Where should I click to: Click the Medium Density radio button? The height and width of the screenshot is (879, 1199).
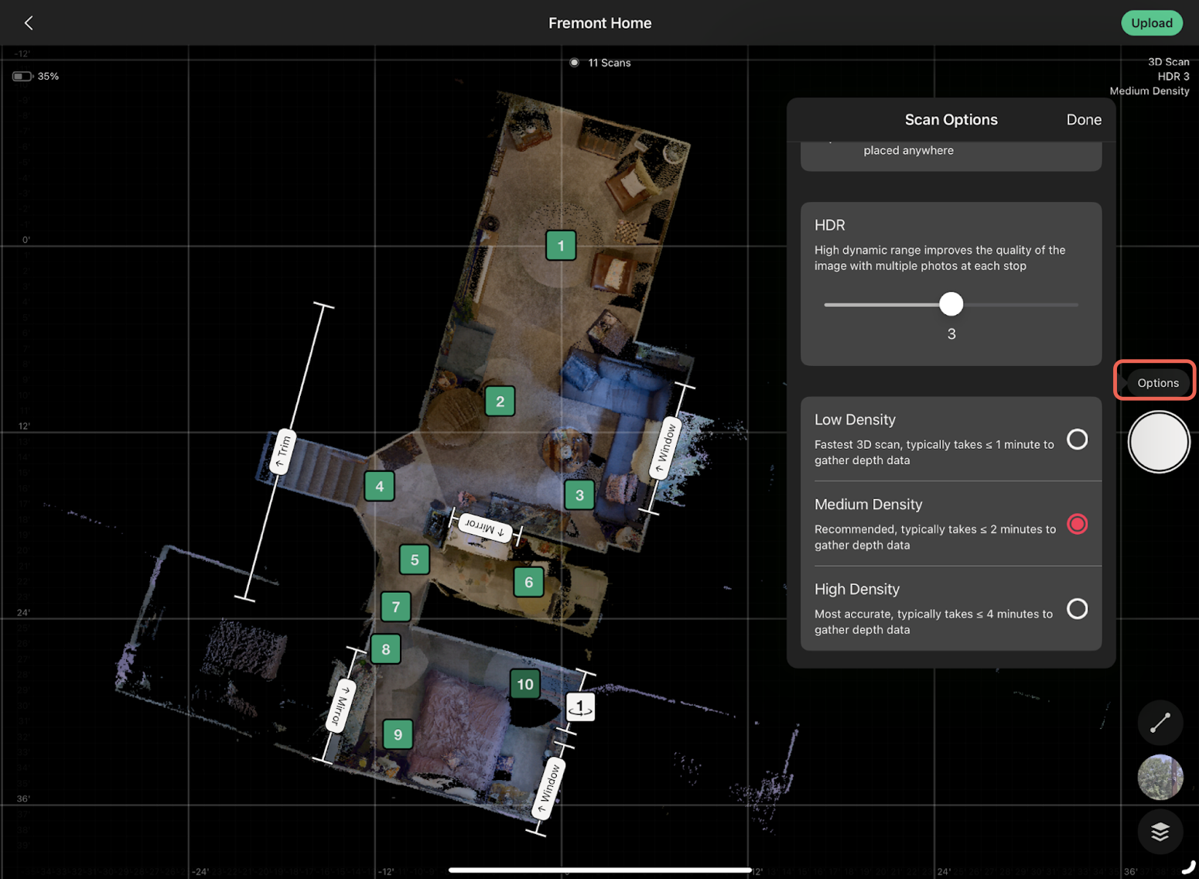coord(1077,524)
